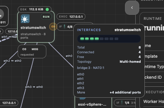Click the esxi-vSphere node title
Viewport: 164px width, 108px height.
(92, 104)
